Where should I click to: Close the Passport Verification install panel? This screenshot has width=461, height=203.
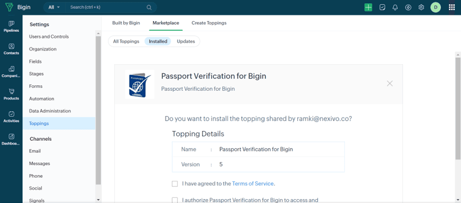coord(389,83)
